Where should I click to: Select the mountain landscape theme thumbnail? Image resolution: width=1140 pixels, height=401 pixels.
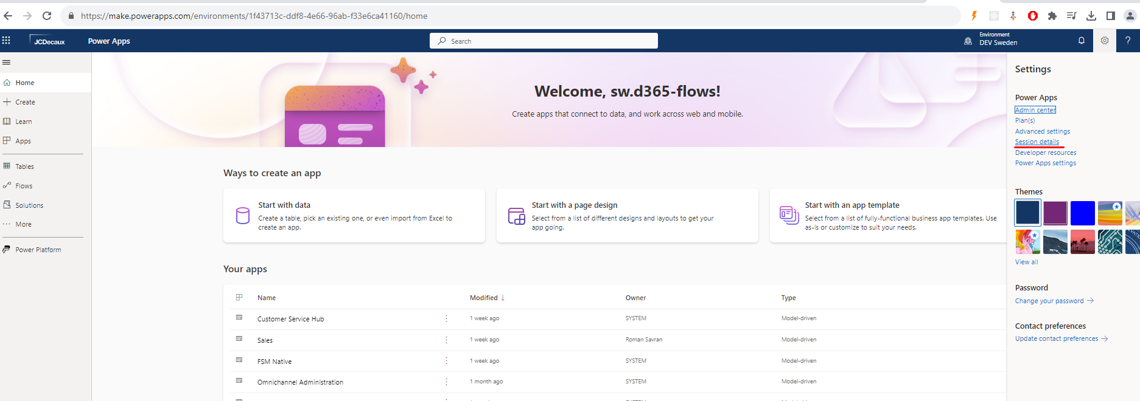pos(1055,242)
